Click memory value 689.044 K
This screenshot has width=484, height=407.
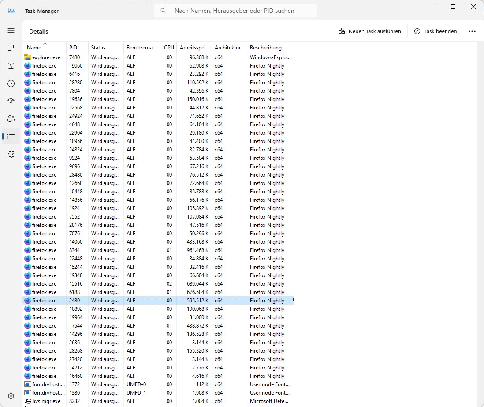[197, 284]
